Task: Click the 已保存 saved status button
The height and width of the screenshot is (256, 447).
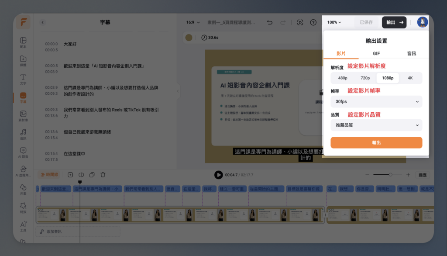Action: tap(366, 22)
